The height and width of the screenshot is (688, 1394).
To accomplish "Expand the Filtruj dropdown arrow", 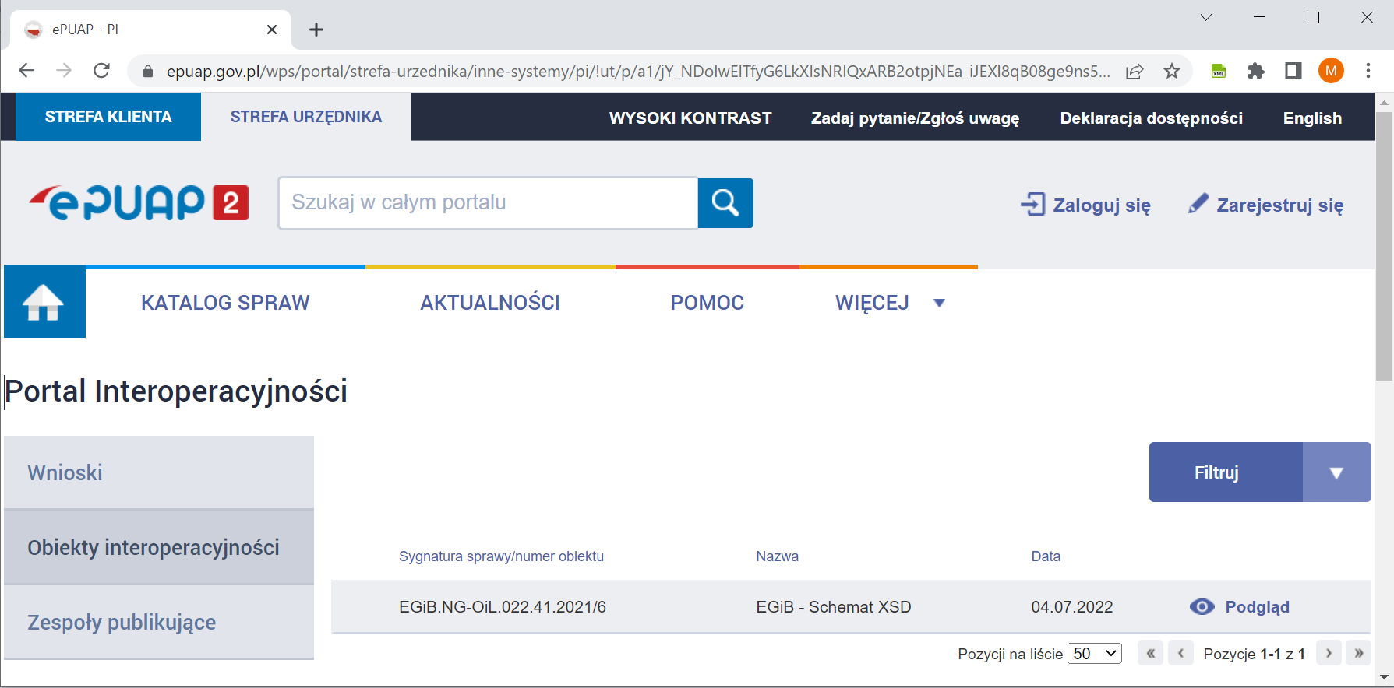I will 1336,472.
